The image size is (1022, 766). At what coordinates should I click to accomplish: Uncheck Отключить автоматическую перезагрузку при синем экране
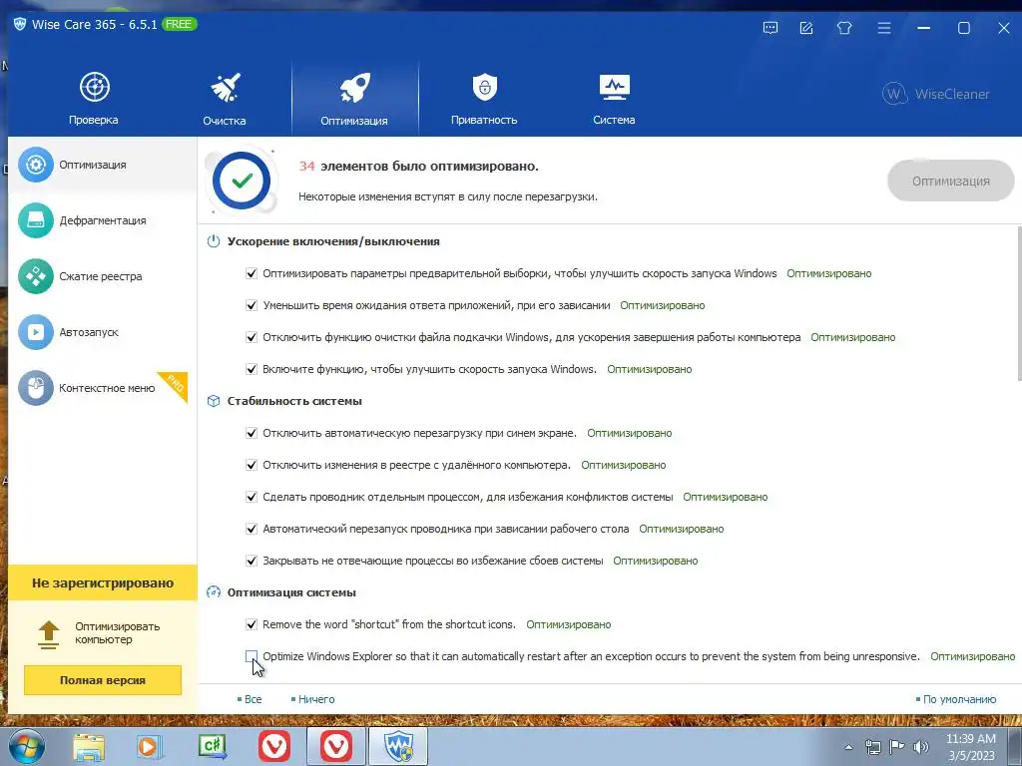click(252, 433)
